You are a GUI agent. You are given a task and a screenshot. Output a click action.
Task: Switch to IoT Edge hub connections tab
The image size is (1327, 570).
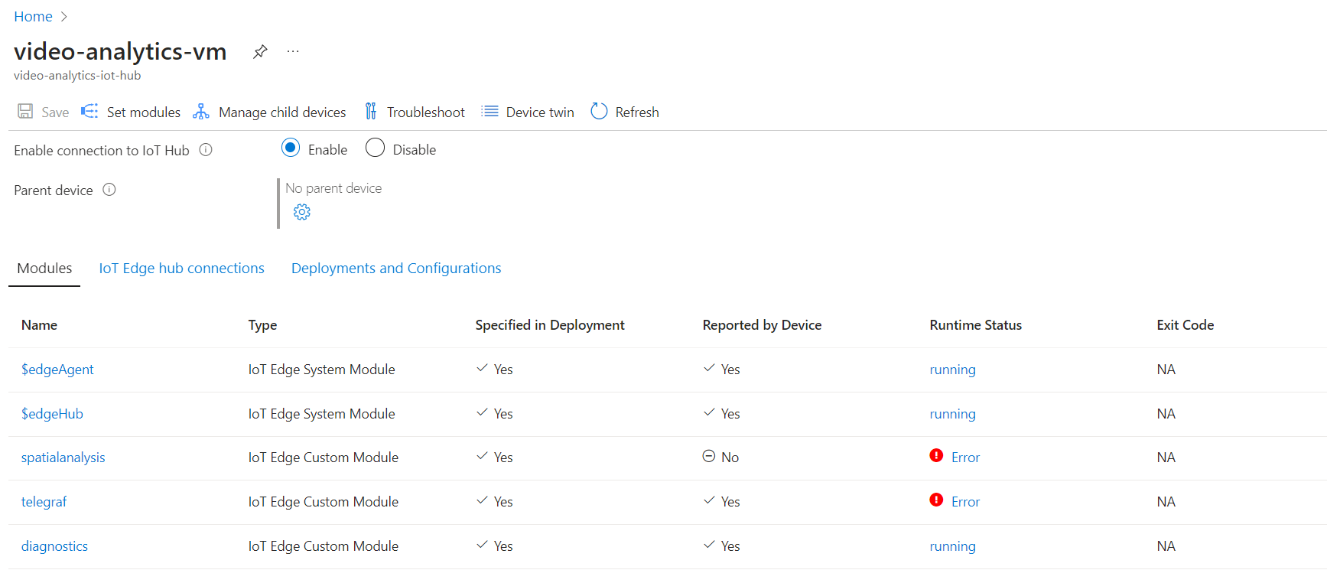[x=181, y=269]
